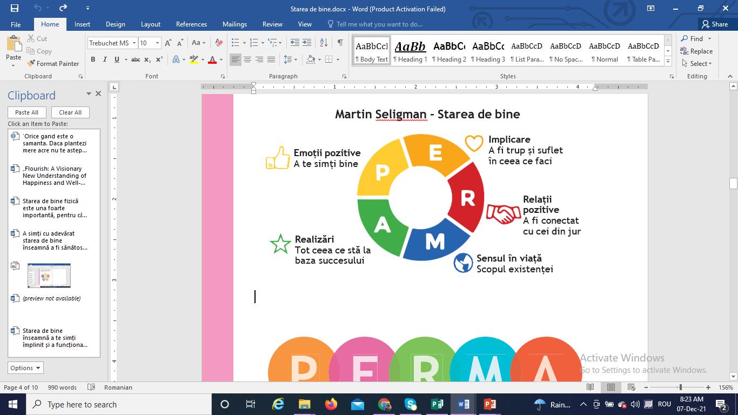Click the Clear All button
738x415 pixels.
pos(70,112)
